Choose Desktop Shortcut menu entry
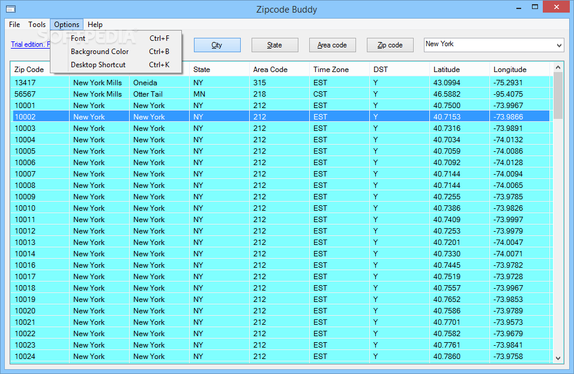Viewport: 574px width, 374px height. pyautogui.click(x=116, y=65)
